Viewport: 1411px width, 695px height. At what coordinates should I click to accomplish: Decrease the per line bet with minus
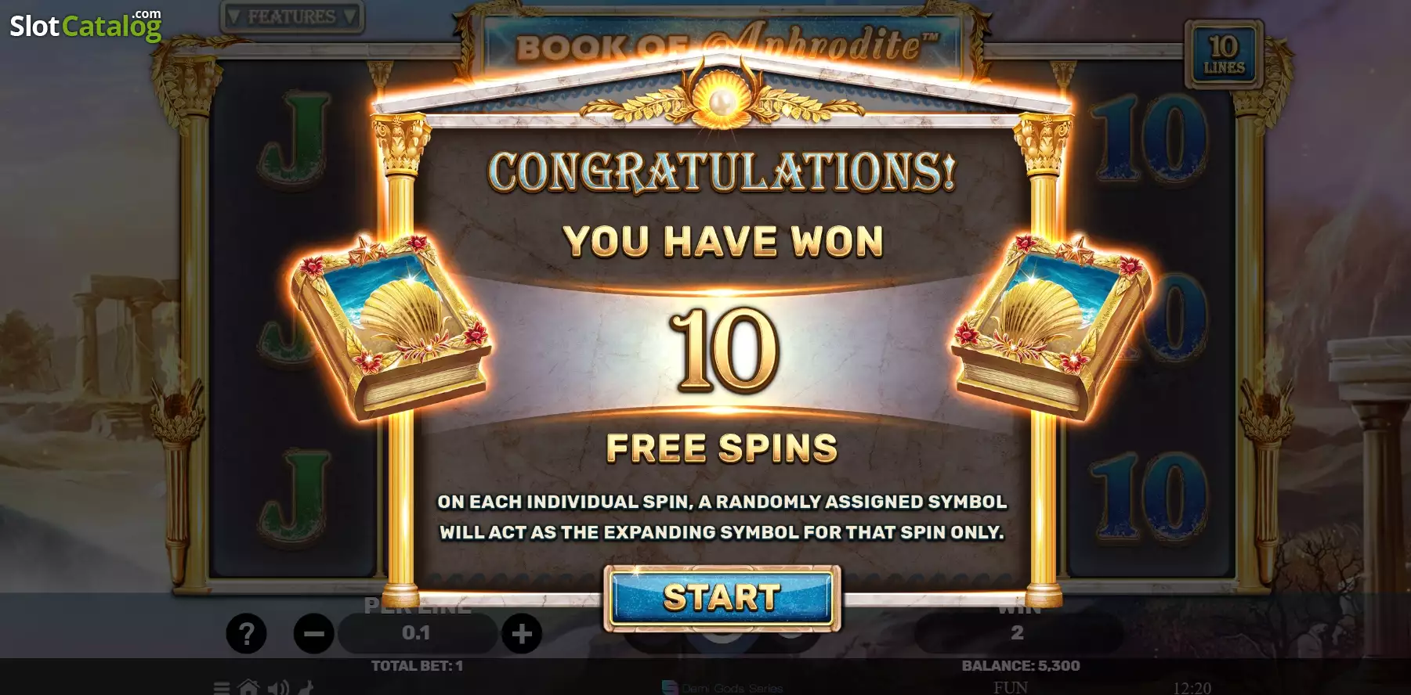click(314, 633)
